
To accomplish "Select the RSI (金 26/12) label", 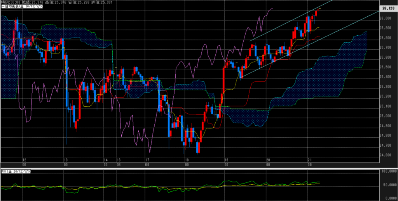I will coord(11,171).
